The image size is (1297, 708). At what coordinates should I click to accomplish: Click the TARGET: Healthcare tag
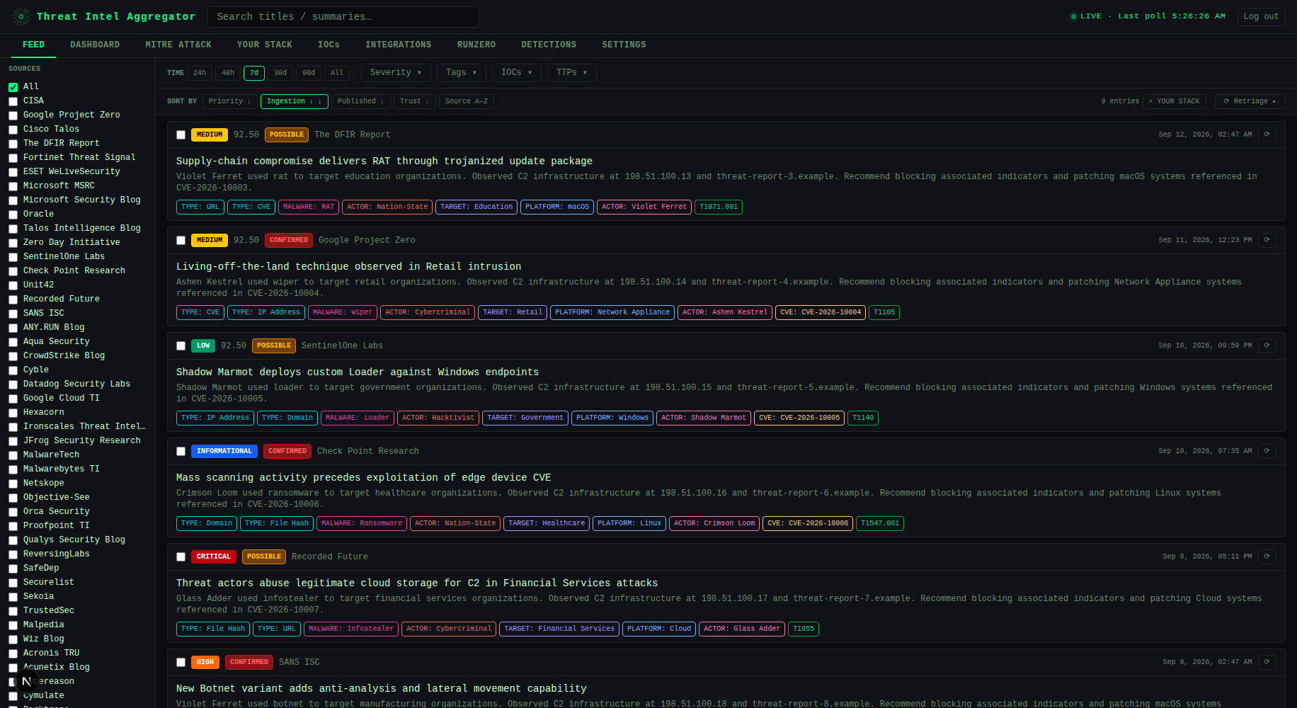click(x=547, y=523)
